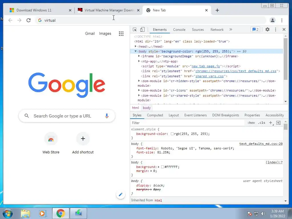This screenshot has width=292, height=219.
Task: Open the new_tab_page.js source link
Action: 206,66
